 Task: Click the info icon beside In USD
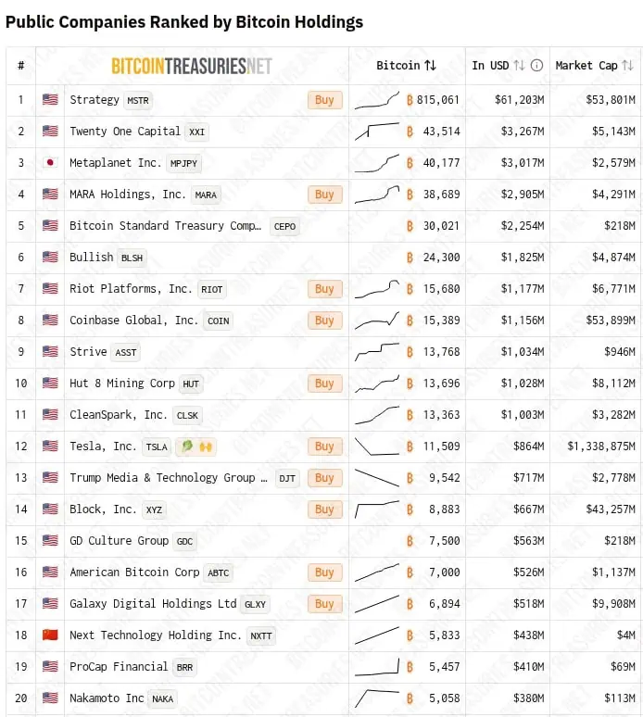(536, 66)
